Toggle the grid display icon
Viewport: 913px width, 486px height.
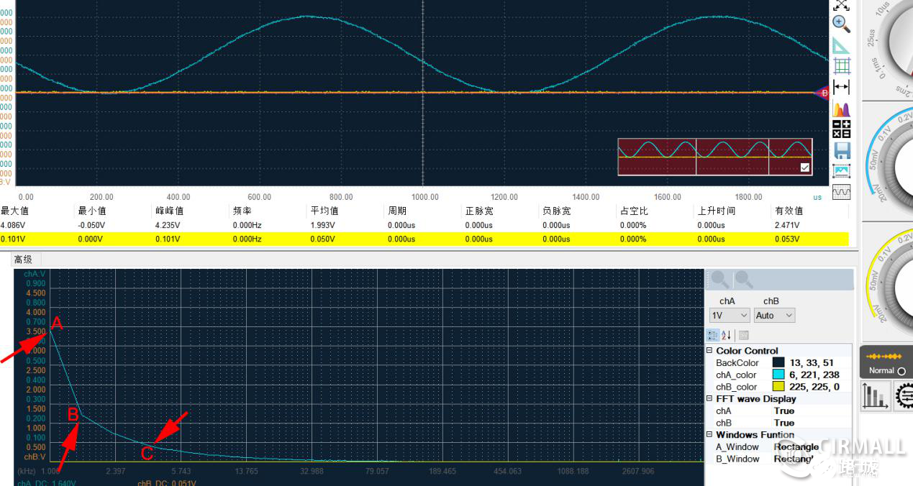[x=841, y=66]
